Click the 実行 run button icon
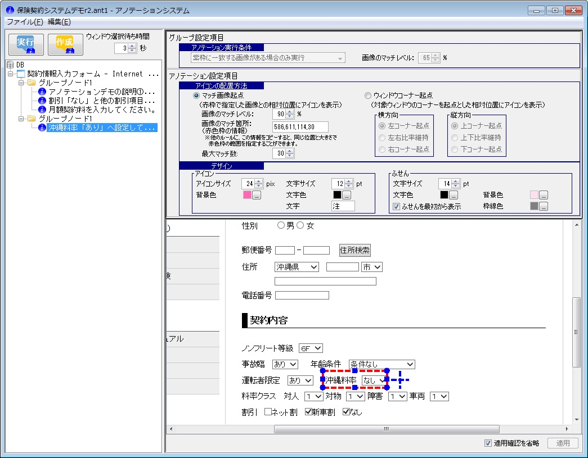The image size is (588, 458). pyautogui.click(x=26, y=44)
